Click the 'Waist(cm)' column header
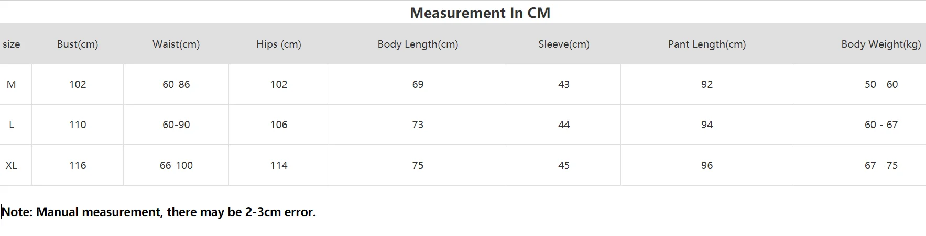This screenshot has width=926, height=236. [x=176, y=44]
